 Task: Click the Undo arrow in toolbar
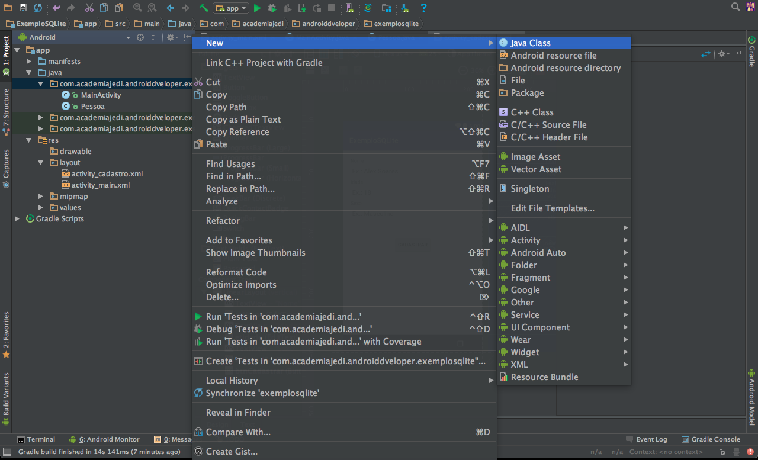tap(56, 8)
